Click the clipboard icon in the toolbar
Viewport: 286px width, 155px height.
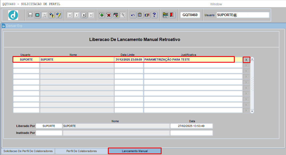pyautogui.click(x=140, y=15)
